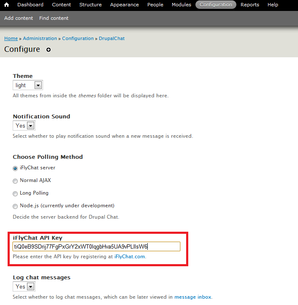
Task: Click the iFlyChat API Key label
Action: tap(38, 238)
